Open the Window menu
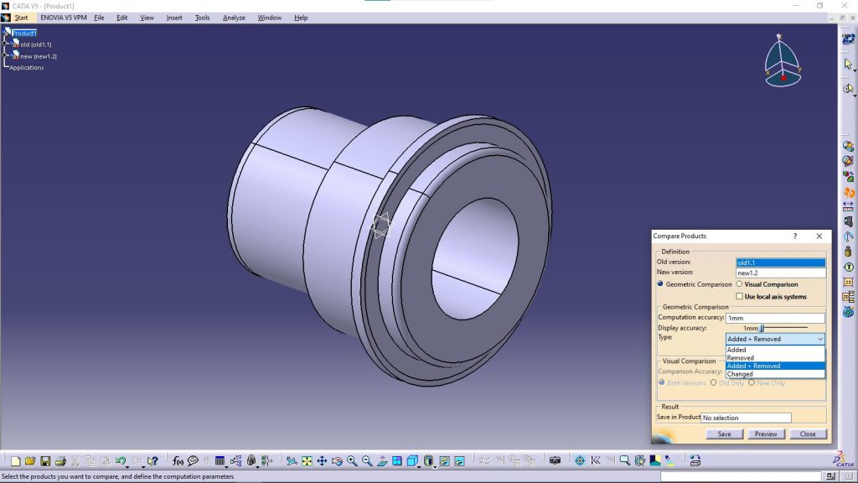The height and width of the screenshot is (483, 858). [x=269, y=18]
